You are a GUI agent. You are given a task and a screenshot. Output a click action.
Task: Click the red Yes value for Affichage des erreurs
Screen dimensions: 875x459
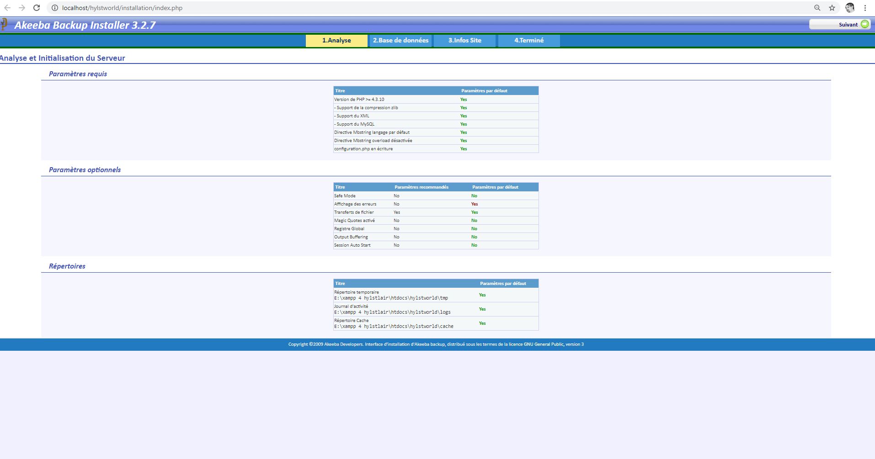point(475,204)
